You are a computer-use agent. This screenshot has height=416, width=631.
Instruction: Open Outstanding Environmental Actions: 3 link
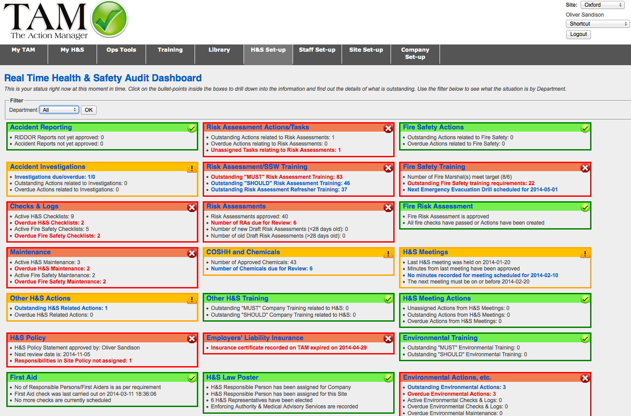[457, 387]
